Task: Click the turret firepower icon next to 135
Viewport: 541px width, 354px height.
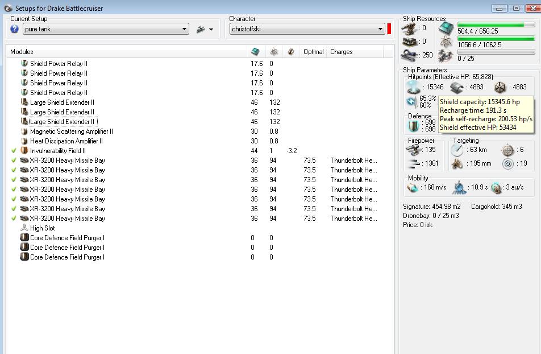Action: point(414,150)
